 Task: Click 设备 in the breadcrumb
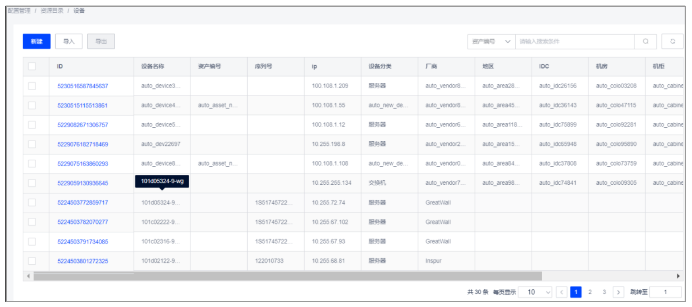tap(79, 10)
